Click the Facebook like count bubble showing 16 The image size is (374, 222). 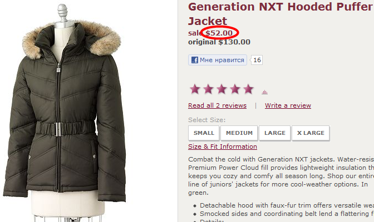(x=257, y=60)
